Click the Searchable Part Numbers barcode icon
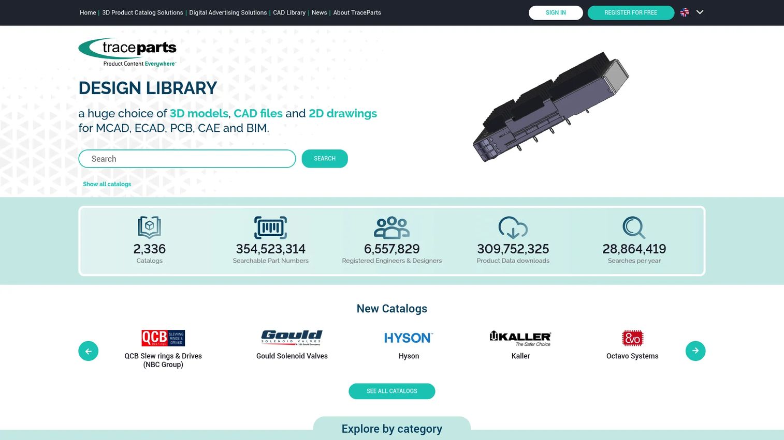Image resolution: width=784 pixels, height=440 pixels. [271, 227]
